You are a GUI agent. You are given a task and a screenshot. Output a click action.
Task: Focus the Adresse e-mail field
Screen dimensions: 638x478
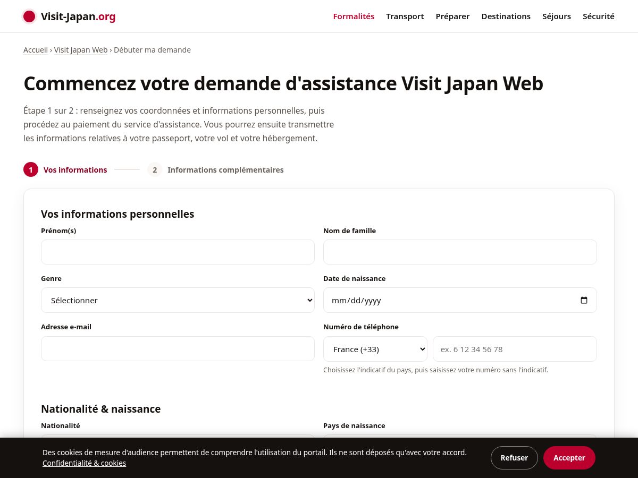(178, 349)
